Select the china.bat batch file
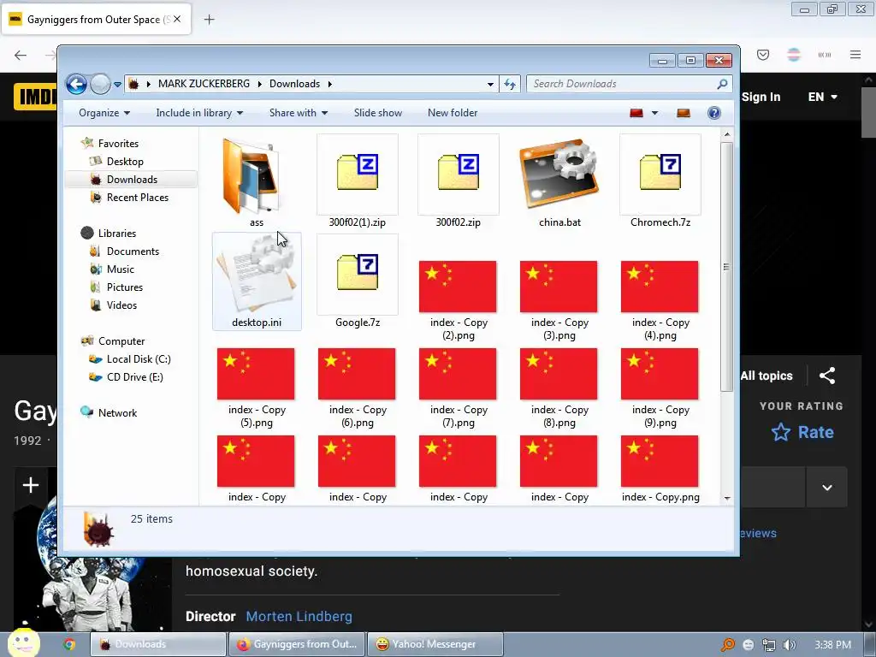Viewport: 876px width, 657px height. (559, 175)
